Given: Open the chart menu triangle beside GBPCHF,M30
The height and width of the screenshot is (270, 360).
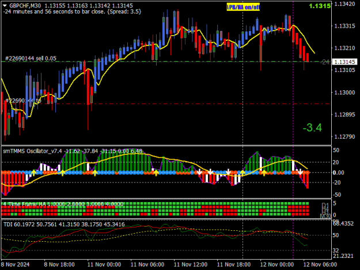Looking at the screenshot, I should (x=5, y=6).
